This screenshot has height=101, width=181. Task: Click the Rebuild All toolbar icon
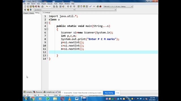pyautogui.click(x=87, y=6)
